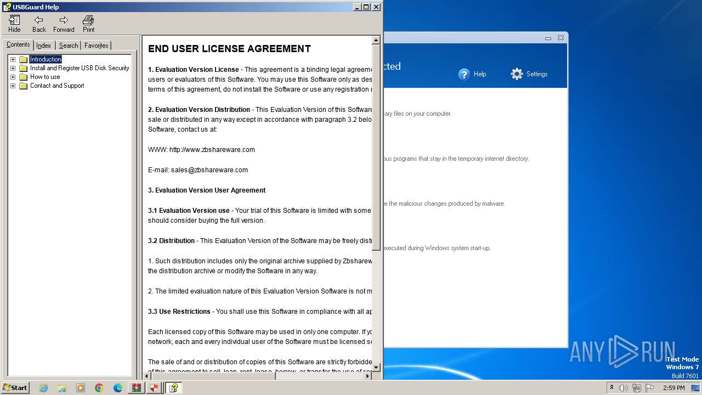Select the Contact and Support topic
The image size is (702, 395).
(57, 86)
